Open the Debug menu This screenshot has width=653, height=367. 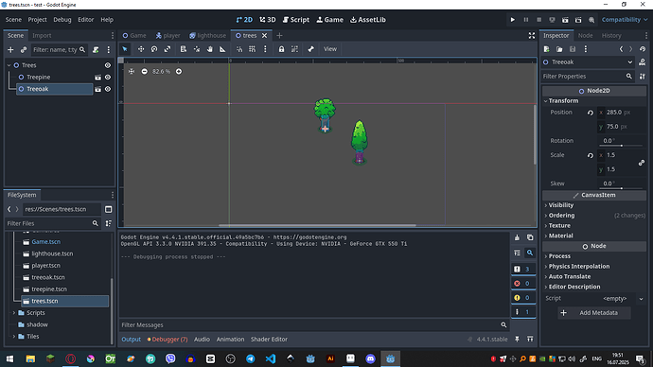(62, 20)
